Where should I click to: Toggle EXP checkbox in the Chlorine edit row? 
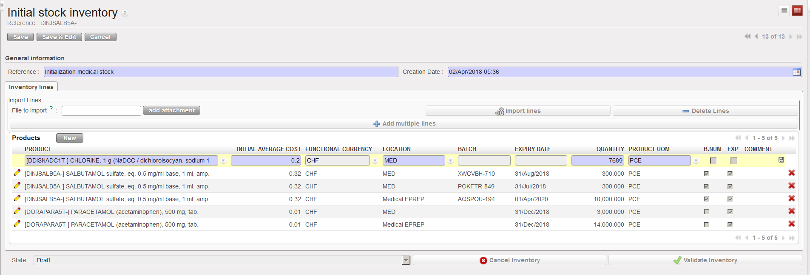(x=733, y=161)
